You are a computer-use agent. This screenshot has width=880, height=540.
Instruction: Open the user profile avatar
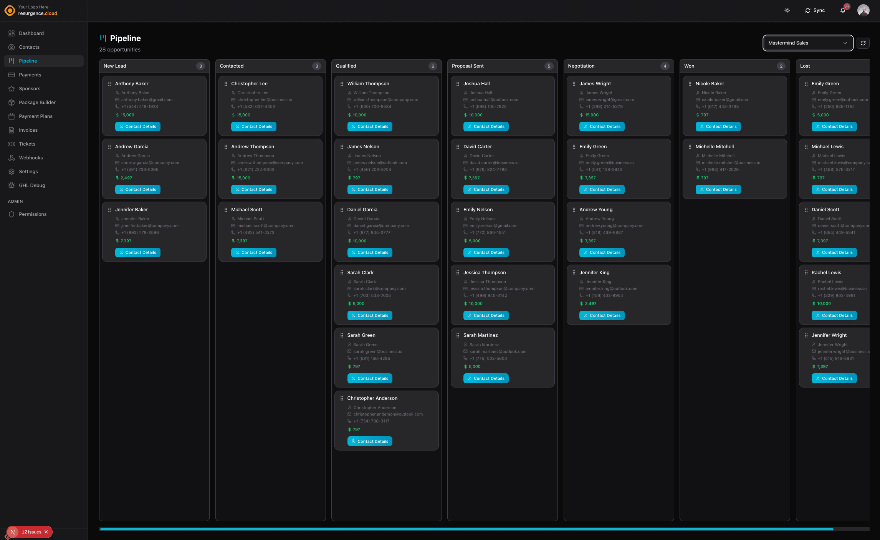pos(863,10)
